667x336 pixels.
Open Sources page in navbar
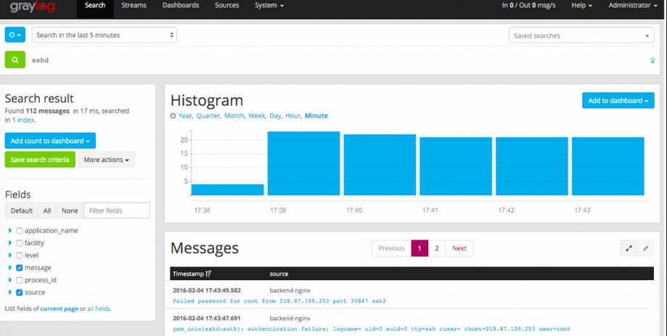[x=226, y=6]
